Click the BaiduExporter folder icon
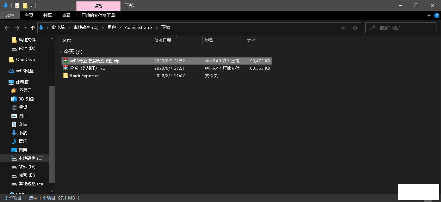 [66, 75]
